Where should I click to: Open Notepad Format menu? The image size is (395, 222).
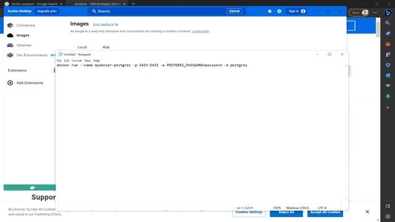point(77,60)
